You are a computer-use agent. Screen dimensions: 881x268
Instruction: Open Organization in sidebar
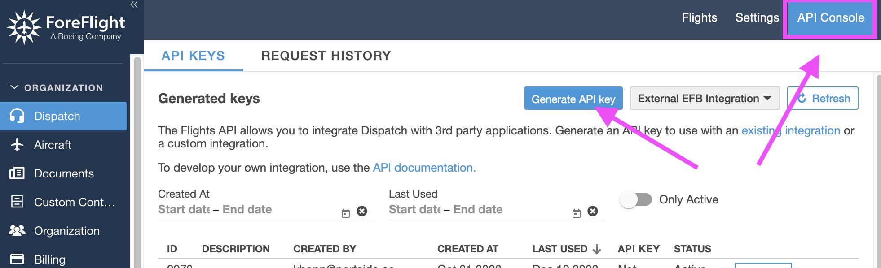[63, 231]
